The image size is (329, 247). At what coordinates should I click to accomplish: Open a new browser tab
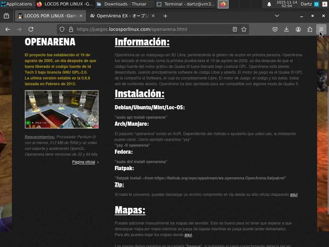point(165,16)
